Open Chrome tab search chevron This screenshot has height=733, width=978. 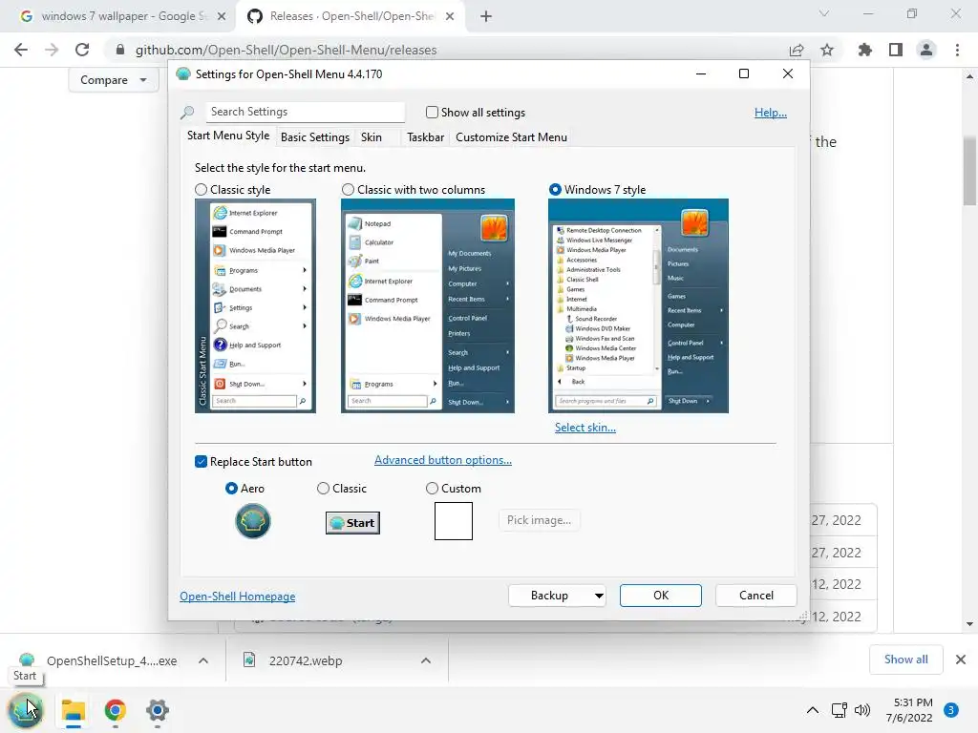(824, 13)
